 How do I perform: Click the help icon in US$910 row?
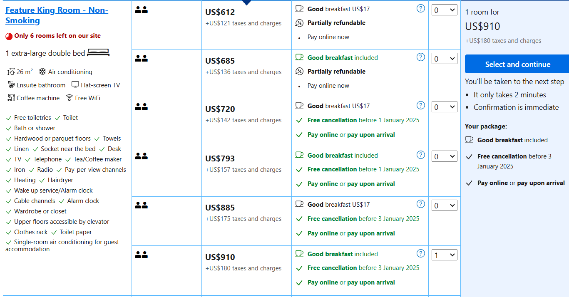coord(421,253)
